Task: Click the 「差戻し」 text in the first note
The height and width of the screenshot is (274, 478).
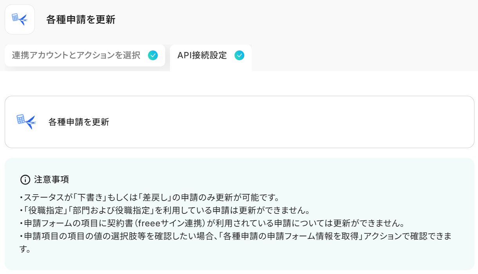Action: 161,197
